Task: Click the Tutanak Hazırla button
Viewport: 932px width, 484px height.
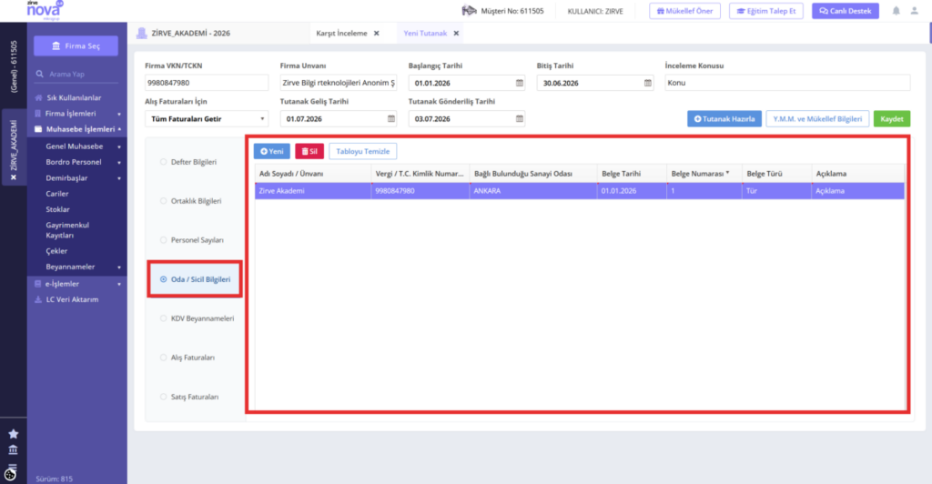Action: [x=724, y=119]
